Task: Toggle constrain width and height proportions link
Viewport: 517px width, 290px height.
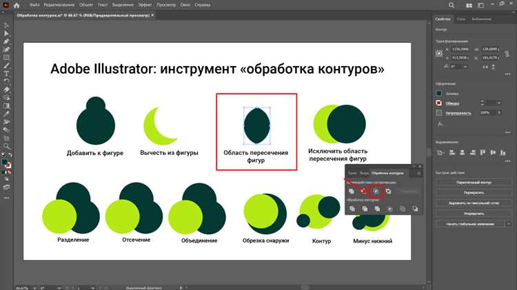Action: 507,54
